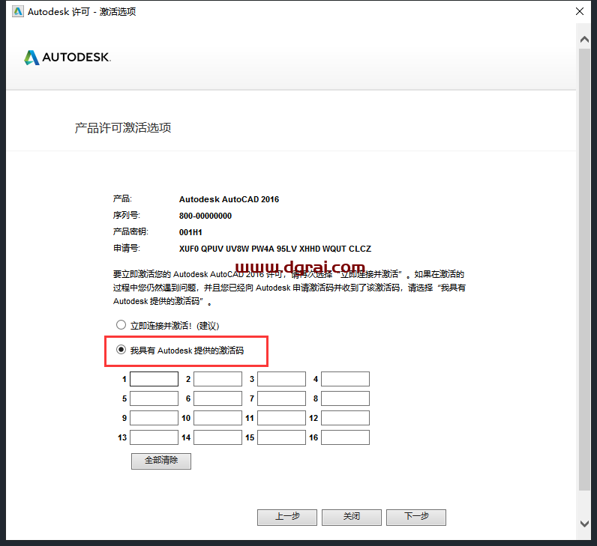Click the Autodesk title bar app icon
Image resolution: width=597 pixels, height=546 pixels.
coord(18,11)
